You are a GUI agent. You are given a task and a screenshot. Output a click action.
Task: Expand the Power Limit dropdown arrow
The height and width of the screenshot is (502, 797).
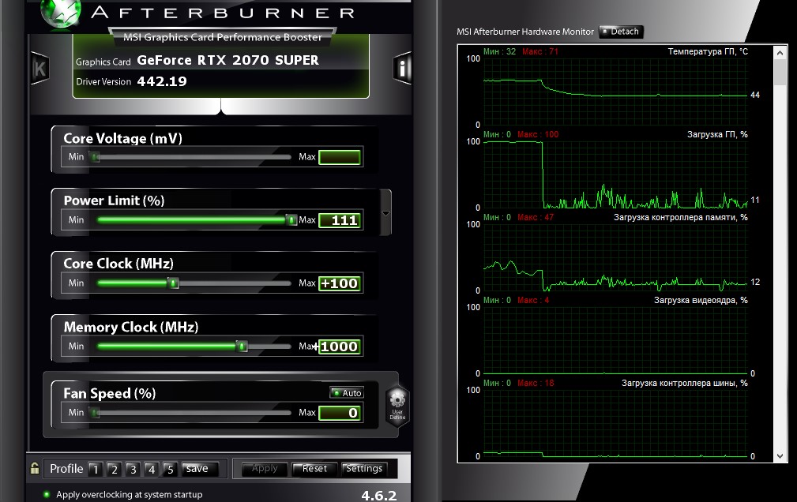(x=385, y=213)
